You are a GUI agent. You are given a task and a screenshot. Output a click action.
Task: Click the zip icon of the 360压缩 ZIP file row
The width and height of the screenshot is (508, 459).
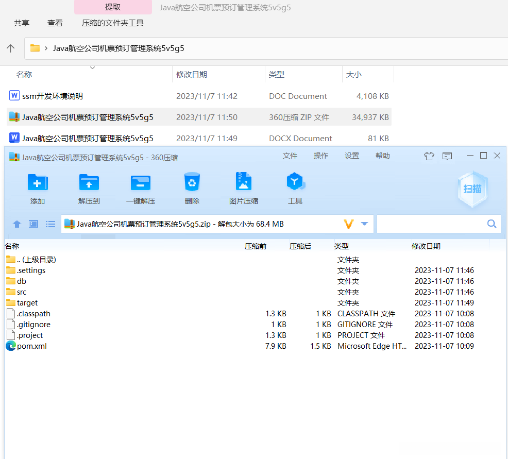(14, 116)
